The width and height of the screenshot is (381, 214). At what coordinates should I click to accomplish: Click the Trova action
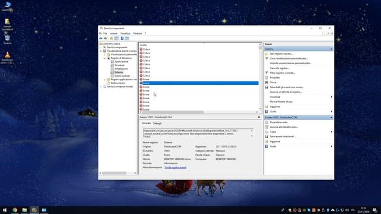pyautogui.click(x=274, y=83)
